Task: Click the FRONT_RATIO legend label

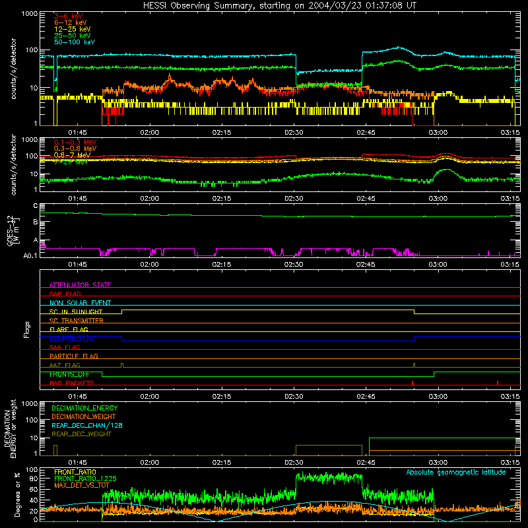Action: point(75,472)
